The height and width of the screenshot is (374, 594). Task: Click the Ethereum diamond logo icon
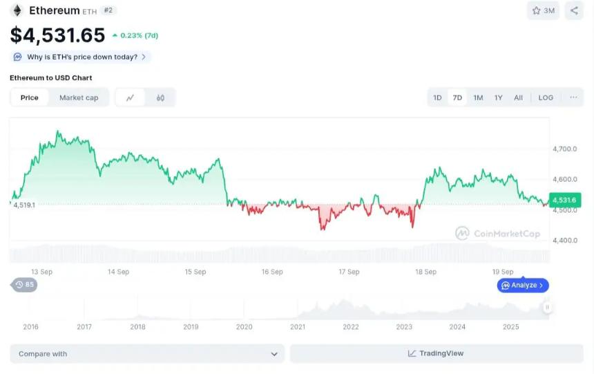(17, 10)
